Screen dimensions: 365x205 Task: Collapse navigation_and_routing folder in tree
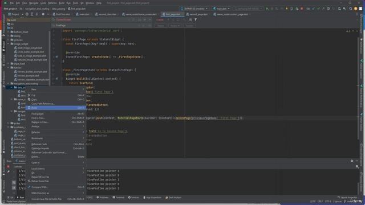(x=9, y=84)
